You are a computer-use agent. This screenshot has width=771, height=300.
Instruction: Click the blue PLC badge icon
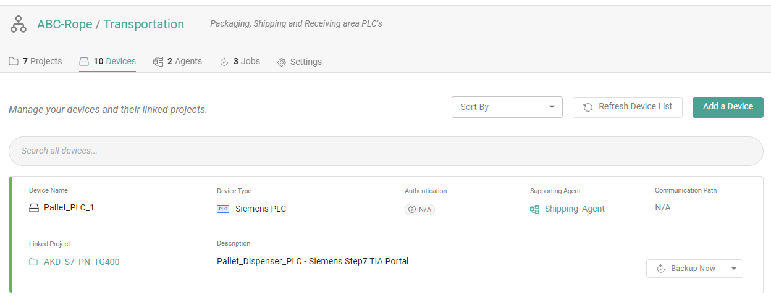[x=223, y=209]
